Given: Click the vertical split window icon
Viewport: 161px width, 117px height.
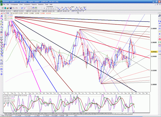Looking at the screenshot, I should coord(36,8).
